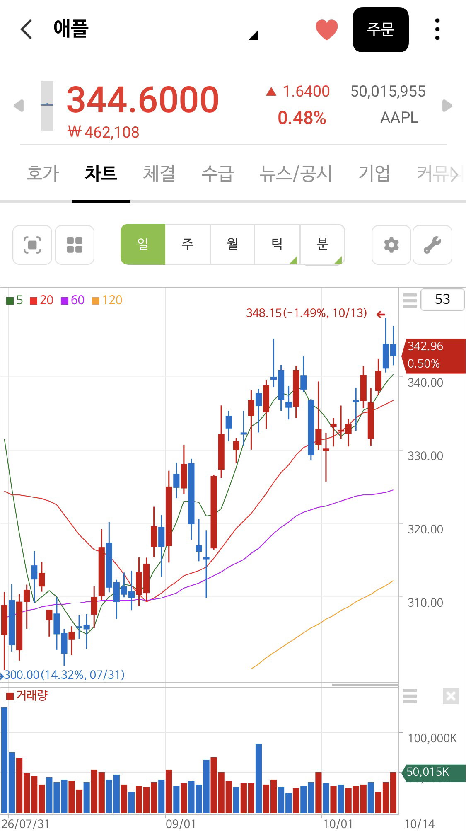Viewport: 466px width, 831px height.
Task: Open the three-dot more options menu
Action: tap(437, 29)
